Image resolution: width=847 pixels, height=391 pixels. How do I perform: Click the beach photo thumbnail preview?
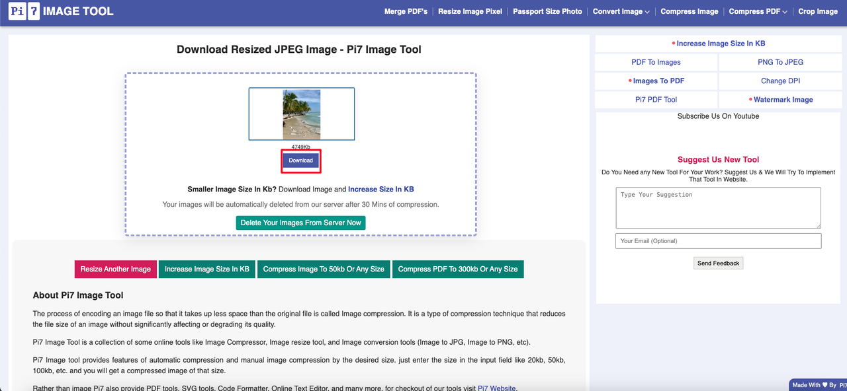coord(302,114)
